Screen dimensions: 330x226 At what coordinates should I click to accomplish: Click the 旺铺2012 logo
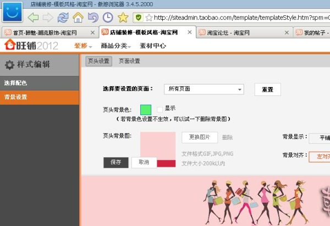(x=31, y=45)
